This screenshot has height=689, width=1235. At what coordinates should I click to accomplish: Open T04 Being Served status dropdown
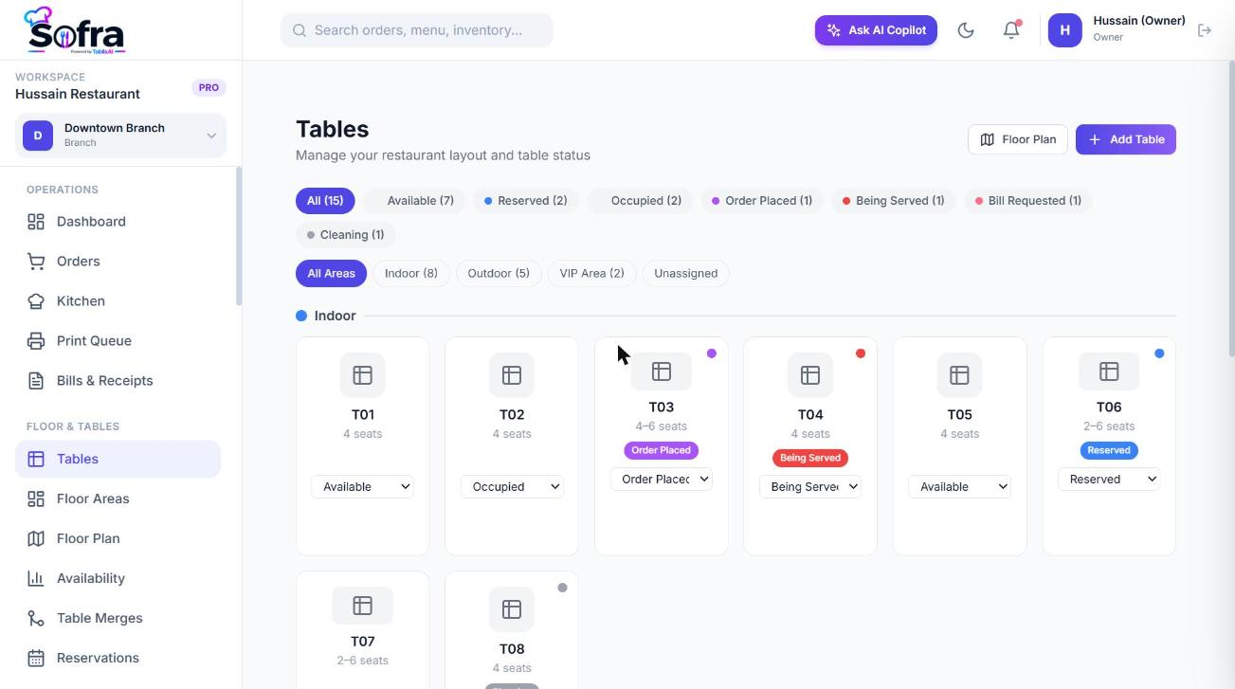[x=810, y=486]
